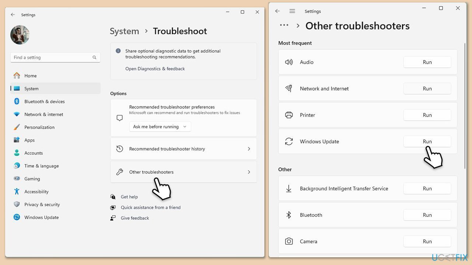Click the Printer icon
This screenshot has width=472, height=265.
tap(289, 115)
